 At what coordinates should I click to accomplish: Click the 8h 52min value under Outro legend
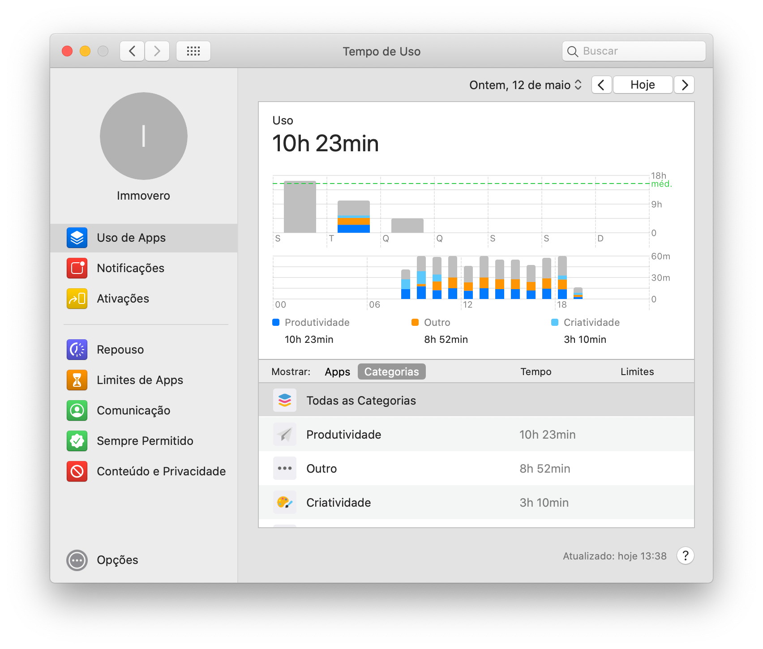[x=446, y=339]
